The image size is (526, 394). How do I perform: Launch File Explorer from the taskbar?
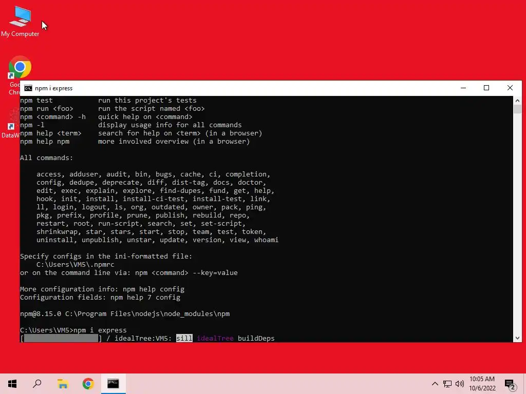pos(63,384)
